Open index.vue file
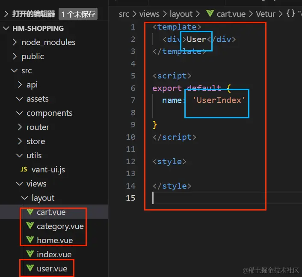302x277 pixels. point(54,254)
